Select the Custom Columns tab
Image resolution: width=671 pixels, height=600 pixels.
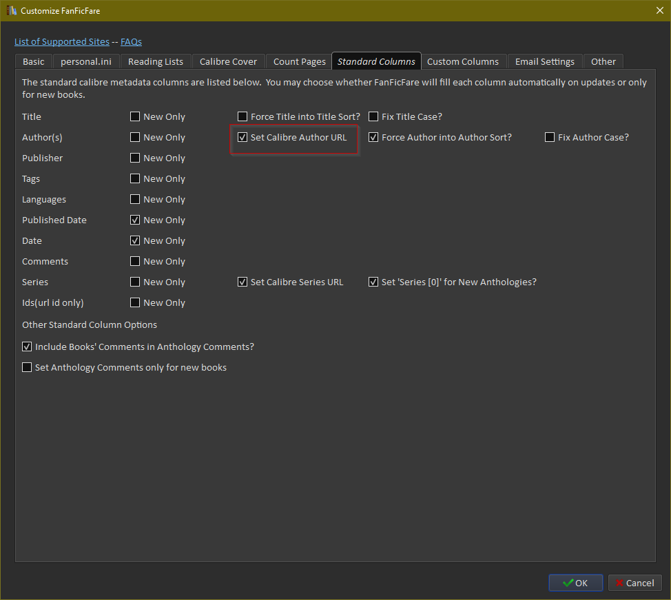point(463,61)
